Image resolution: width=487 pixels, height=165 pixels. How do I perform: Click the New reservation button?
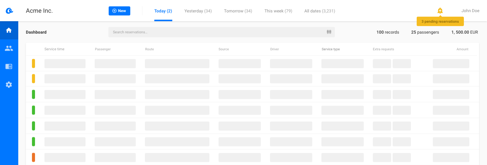click(119, 11)
